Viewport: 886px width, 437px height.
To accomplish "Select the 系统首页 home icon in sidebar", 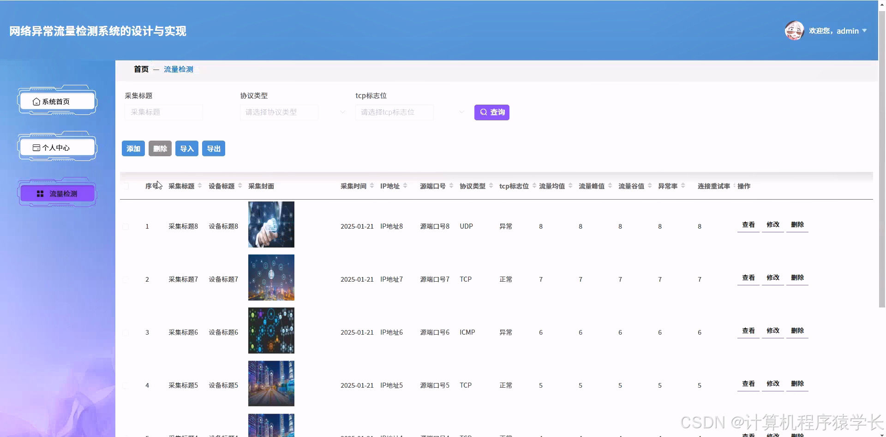I will click(x=36, y=101).
